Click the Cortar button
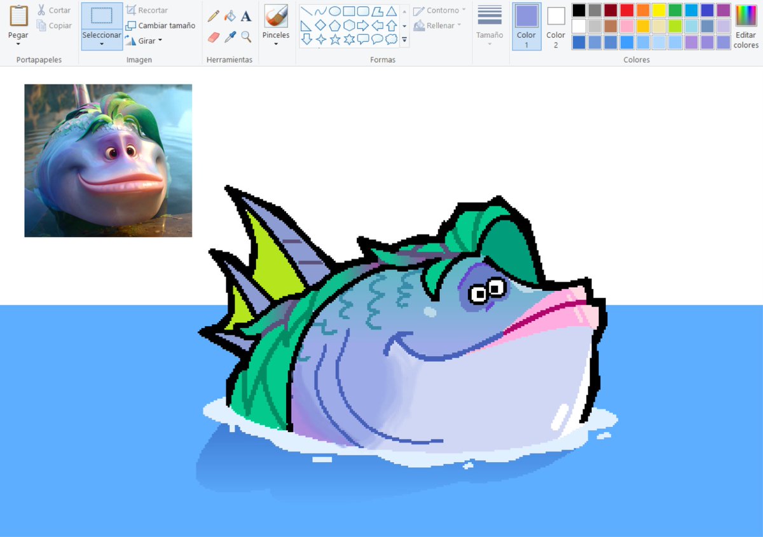 point(53,11)
